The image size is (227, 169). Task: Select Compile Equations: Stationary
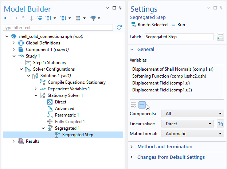(x=77, y=82)
